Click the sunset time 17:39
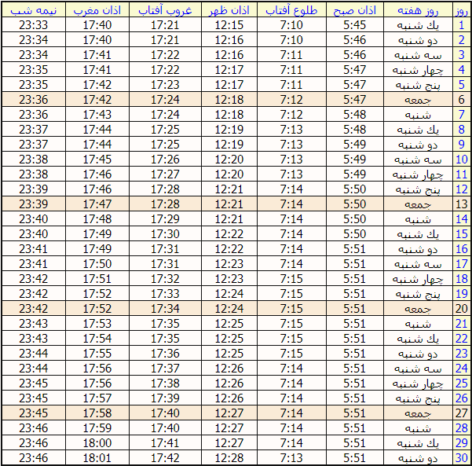Screen dimensions: 472x466 click(x=165, y=398)
